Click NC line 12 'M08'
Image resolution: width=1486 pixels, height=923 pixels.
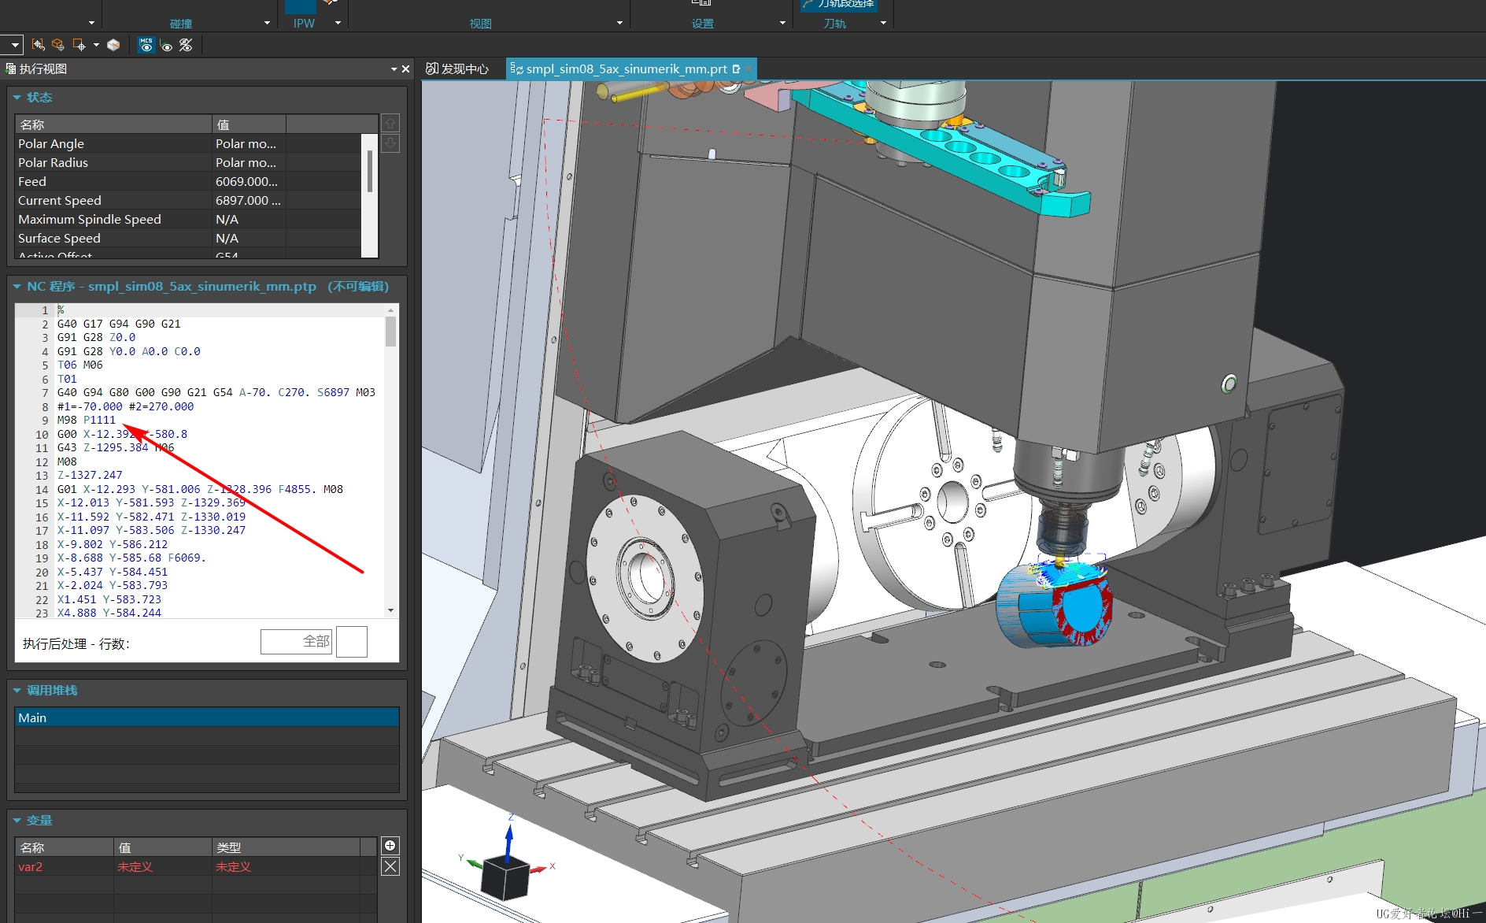point(67,461)
